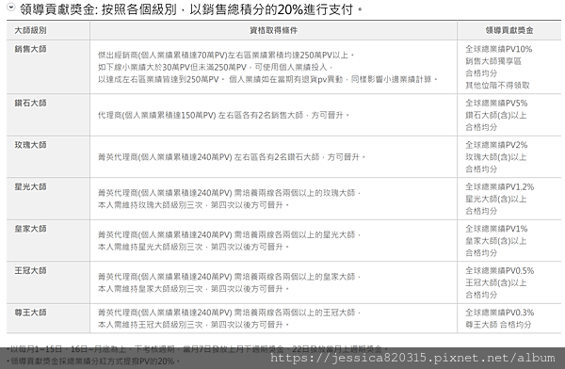The width and height of the screenshot is (565, 369).
Task: Click the line 本人需維持皇家大師級別三次
Action: click(193, 289)
